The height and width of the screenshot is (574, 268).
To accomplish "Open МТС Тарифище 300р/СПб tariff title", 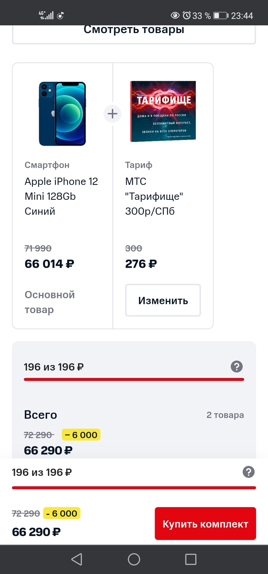I will point(154,196).
